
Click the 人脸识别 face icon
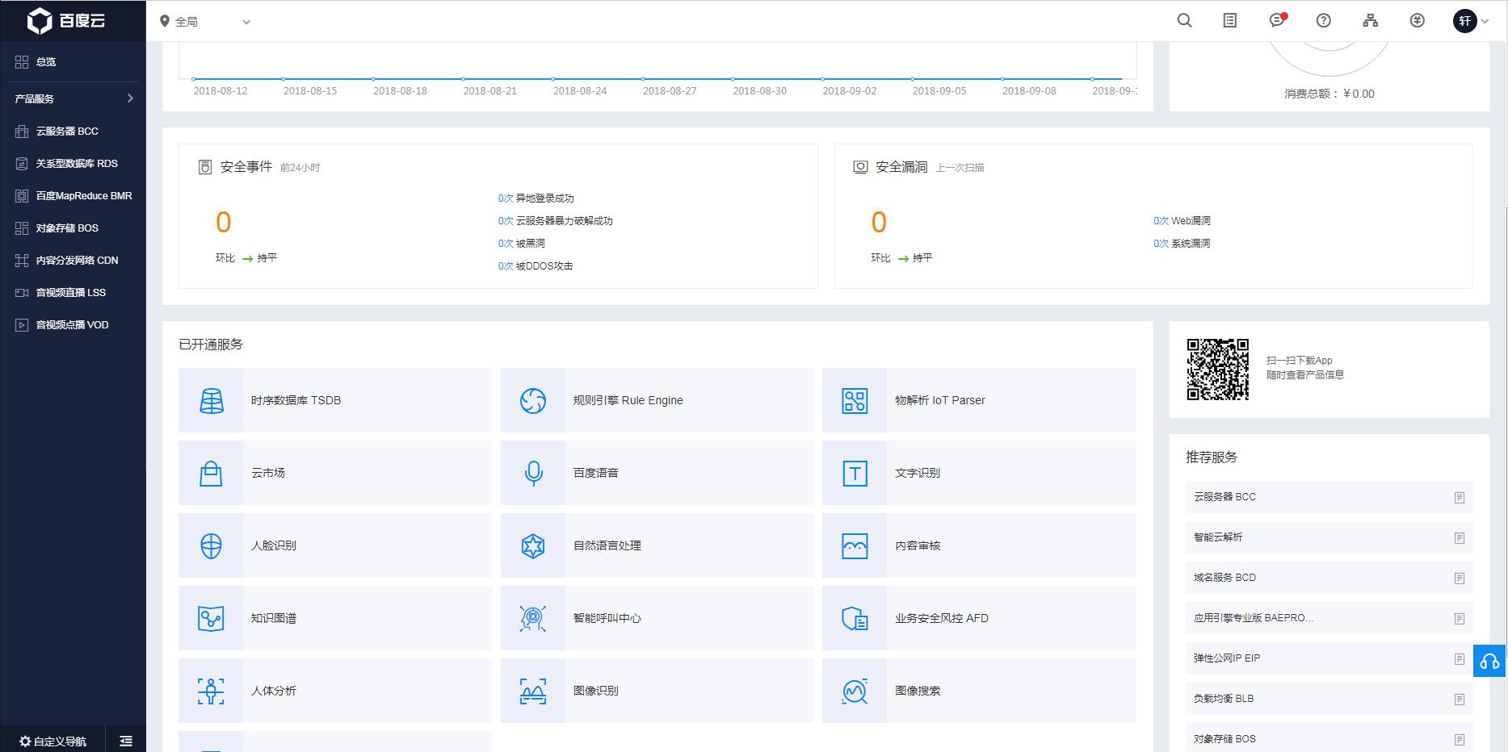click(211, 545)
